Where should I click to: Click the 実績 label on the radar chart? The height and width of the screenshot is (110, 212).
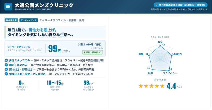point(141,54)
